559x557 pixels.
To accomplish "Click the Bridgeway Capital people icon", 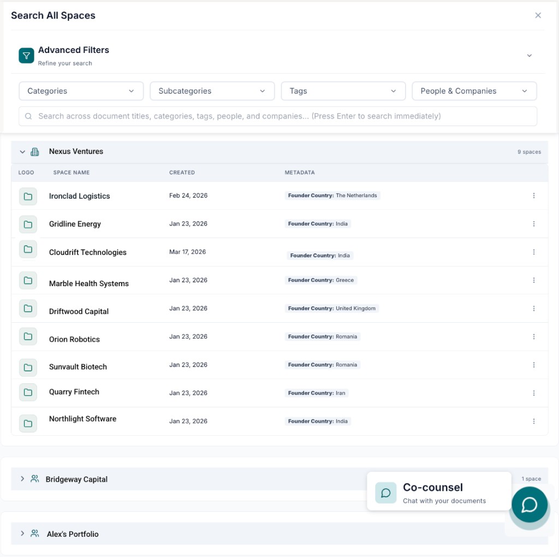I will click(x=35, y=478).
